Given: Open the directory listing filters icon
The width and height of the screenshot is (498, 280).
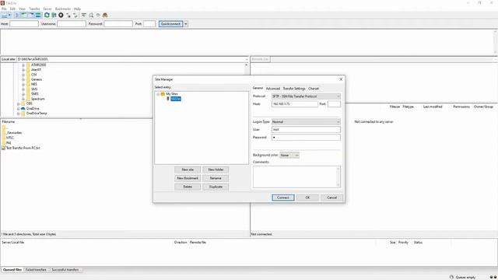Looking at the screenshot, I should [84, 16].
